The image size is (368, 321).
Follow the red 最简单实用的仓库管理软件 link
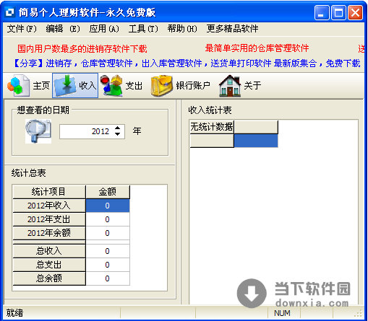(x=257, y=48)
